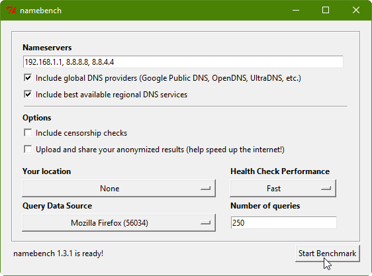
Task: Open the Your location dropdown
Action: [118, 188]
